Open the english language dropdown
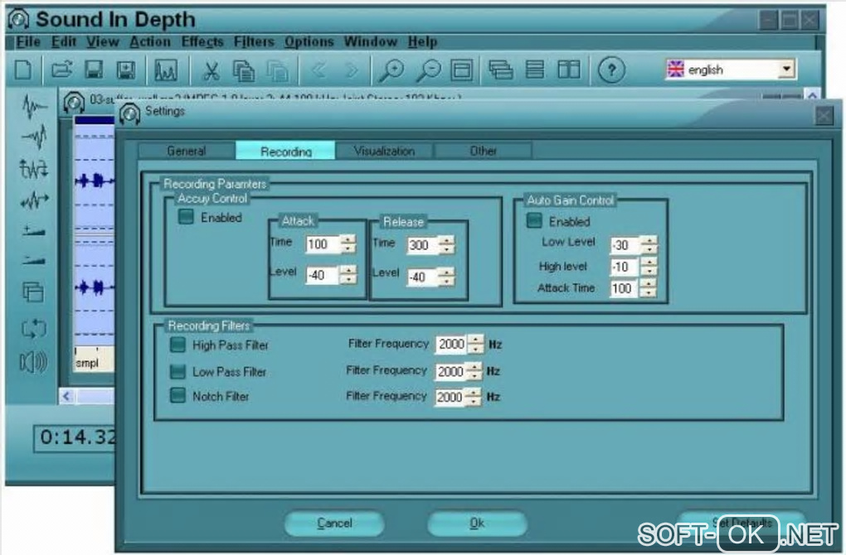The width and height of the screenshot is (846, 555). coord(786,69)
